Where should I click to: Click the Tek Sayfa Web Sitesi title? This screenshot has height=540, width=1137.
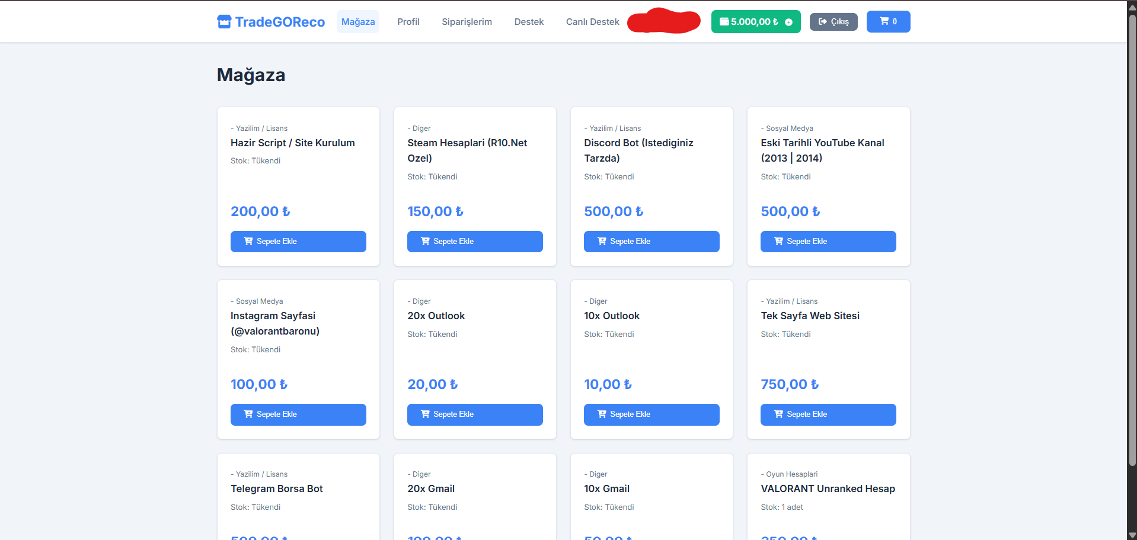810,316
